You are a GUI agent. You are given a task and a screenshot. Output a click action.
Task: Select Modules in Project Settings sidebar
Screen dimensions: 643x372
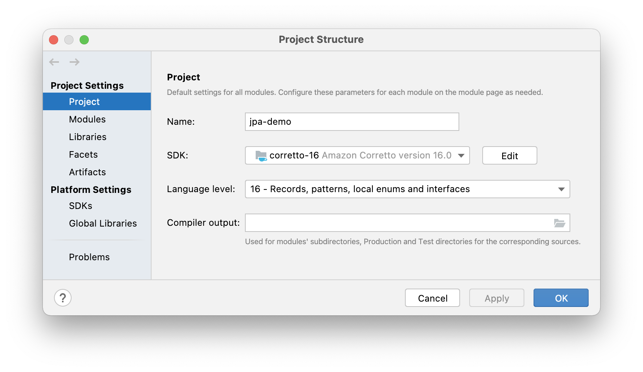[87, 119]
